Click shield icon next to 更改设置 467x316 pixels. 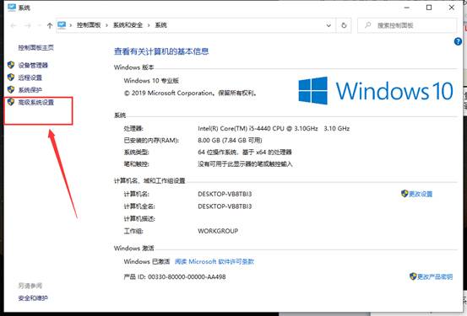click(405, 194)
